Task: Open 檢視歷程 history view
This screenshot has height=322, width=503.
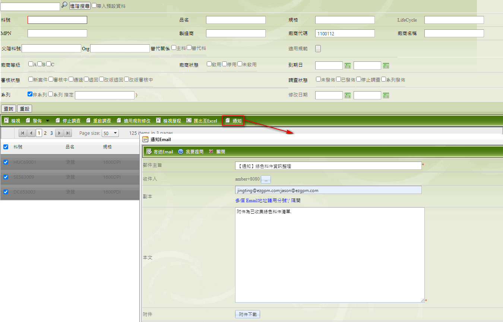Action: tap(168, 121)
